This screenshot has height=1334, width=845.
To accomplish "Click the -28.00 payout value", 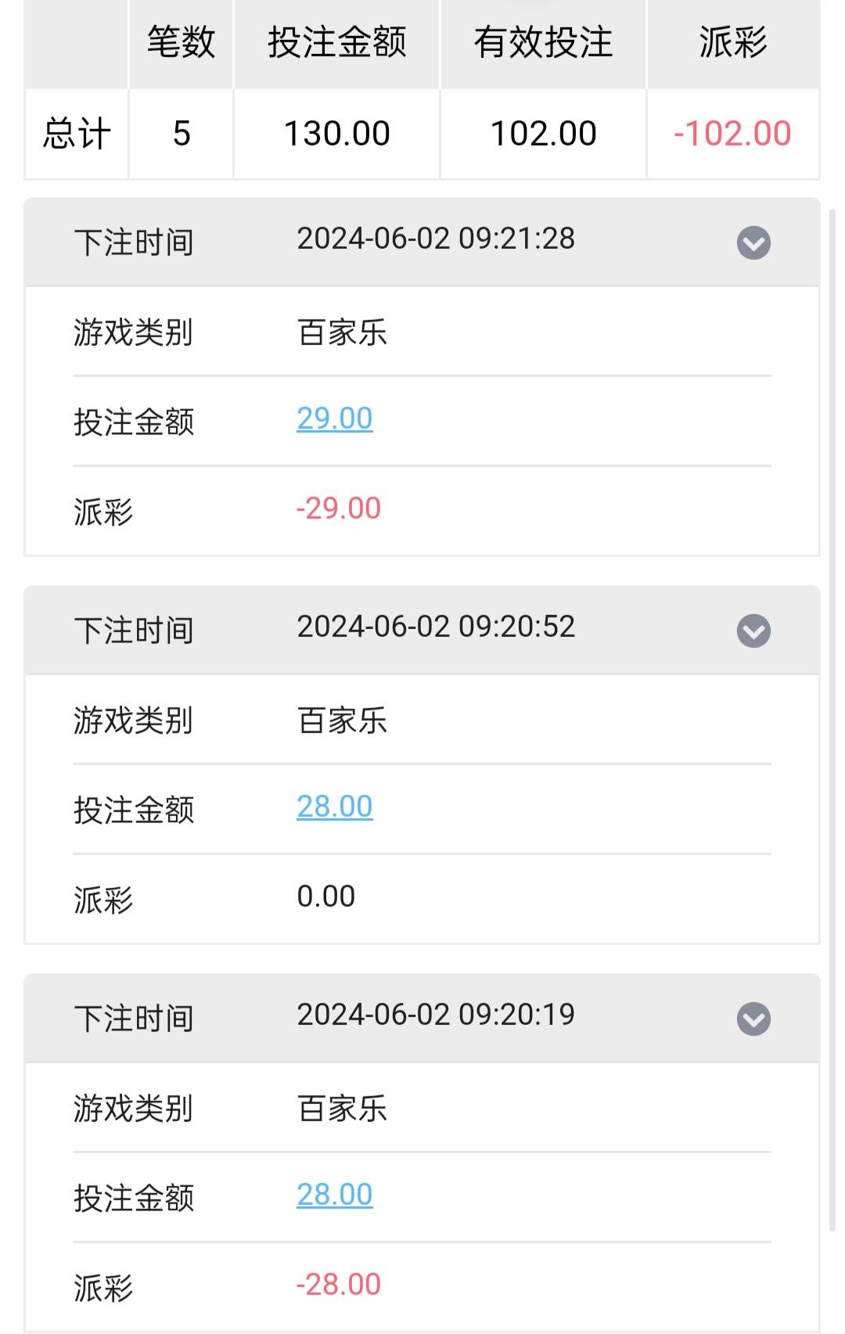I will 339,1285.
